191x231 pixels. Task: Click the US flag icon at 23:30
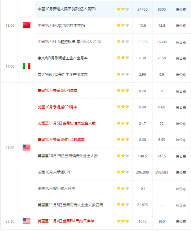26,221
